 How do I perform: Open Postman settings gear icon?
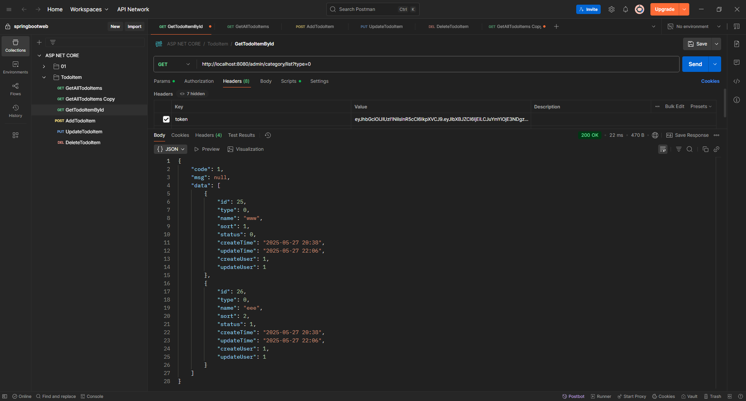click(x=611, y=9)
